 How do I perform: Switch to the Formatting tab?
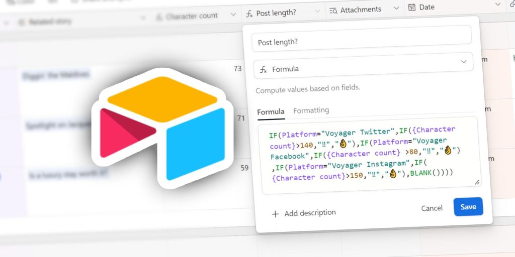[x=311, y=110]
